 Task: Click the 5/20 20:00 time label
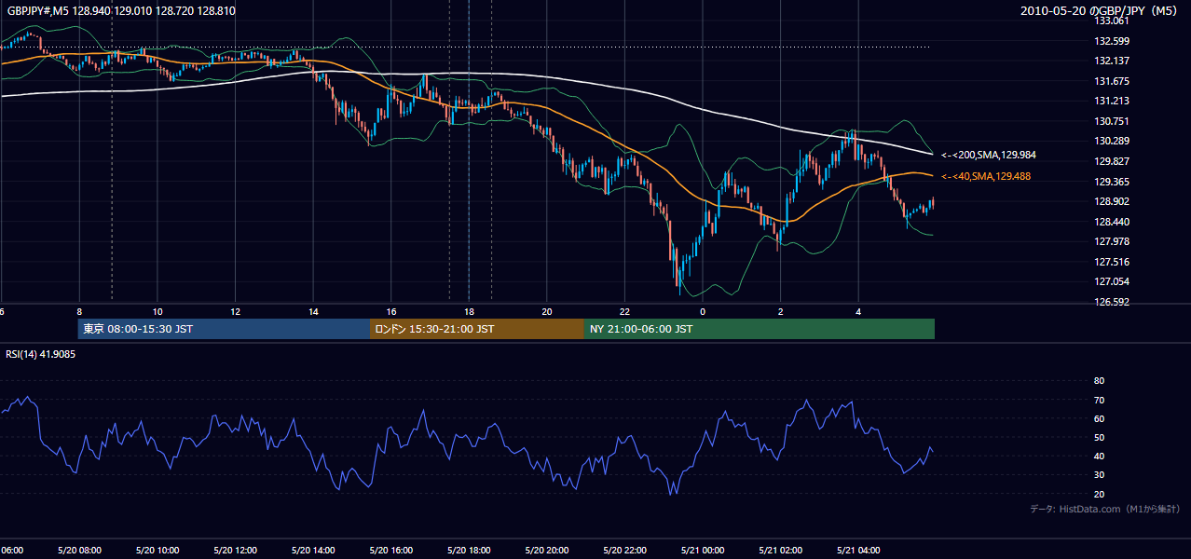click(546, 551)
